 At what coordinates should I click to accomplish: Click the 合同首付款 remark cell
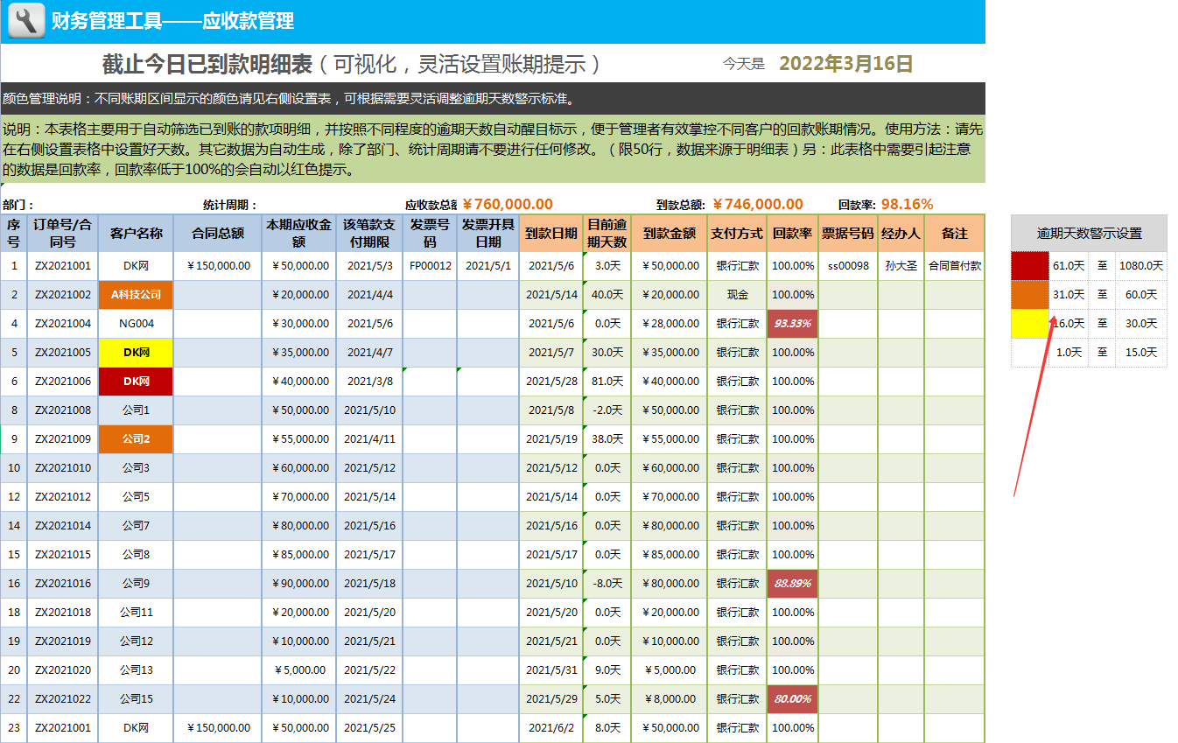(955, 266)
